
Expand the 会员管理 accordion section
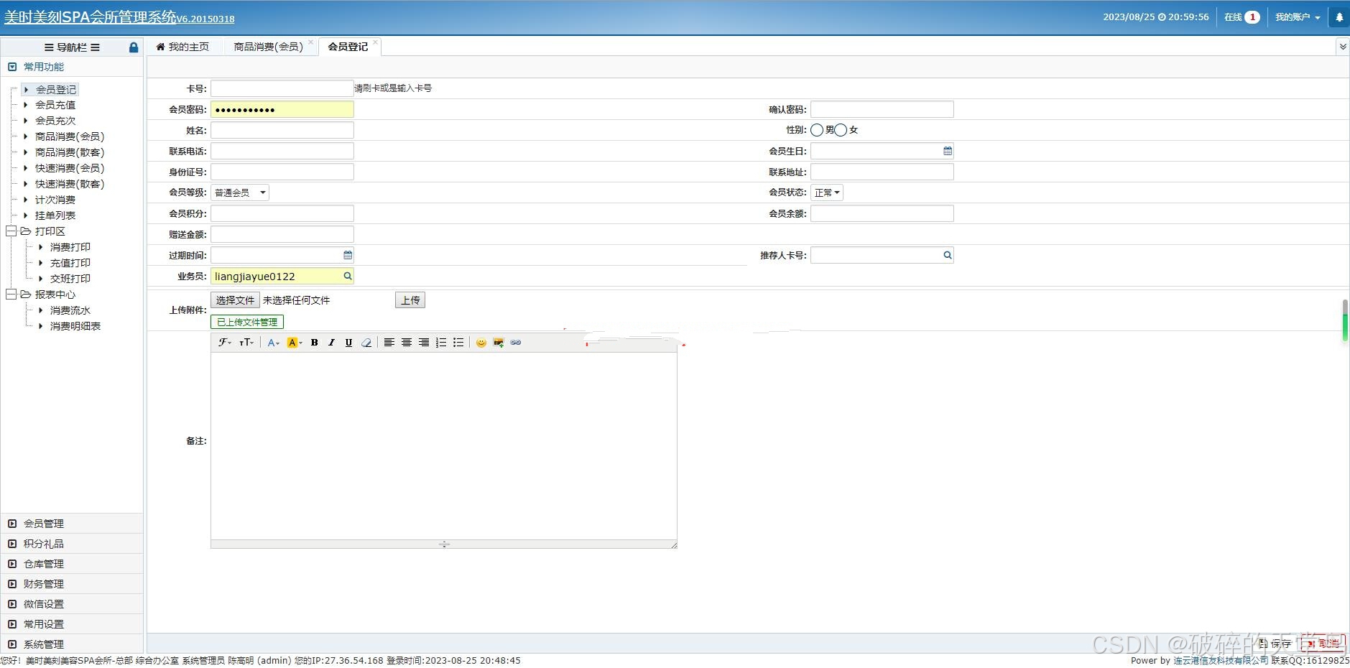tap(72, 524)
